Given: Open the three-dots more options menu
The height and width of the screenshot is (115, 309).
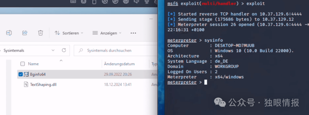Looking at the screenshot, I should point(133,33).
